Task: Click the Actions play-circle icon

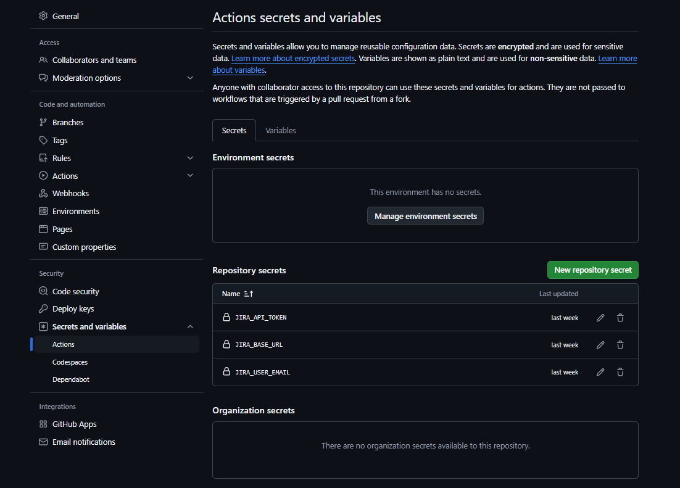Action: [43, 176]
